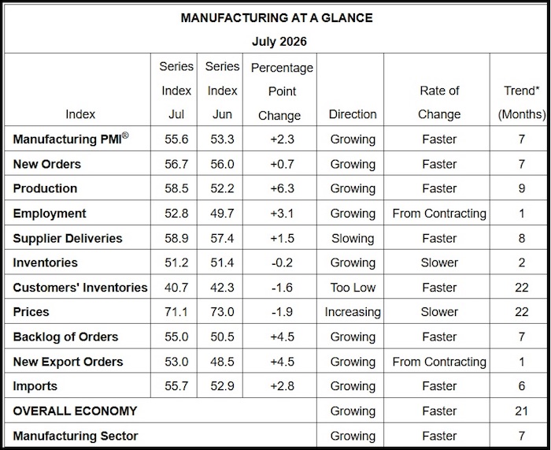Select the Employment row label

tap(50, 214)
